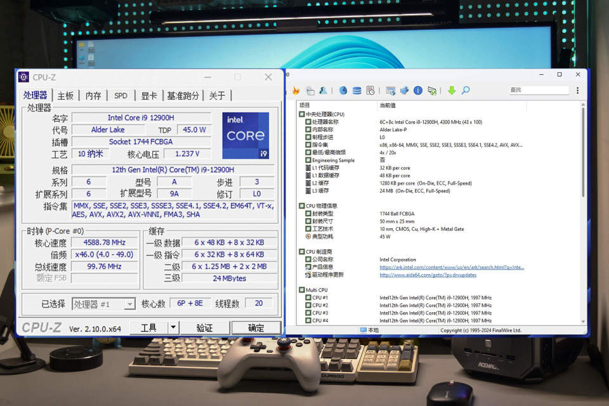Click the monitor icon beside 本地 in status bar
The width and height of the screenshot is (609, 406).
click(x=363, y=330)
